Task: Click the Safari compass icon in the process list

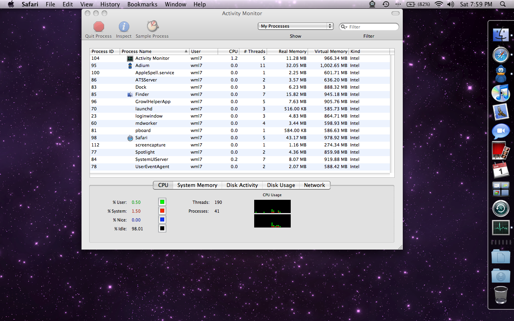Action: [x=130, y=138]
